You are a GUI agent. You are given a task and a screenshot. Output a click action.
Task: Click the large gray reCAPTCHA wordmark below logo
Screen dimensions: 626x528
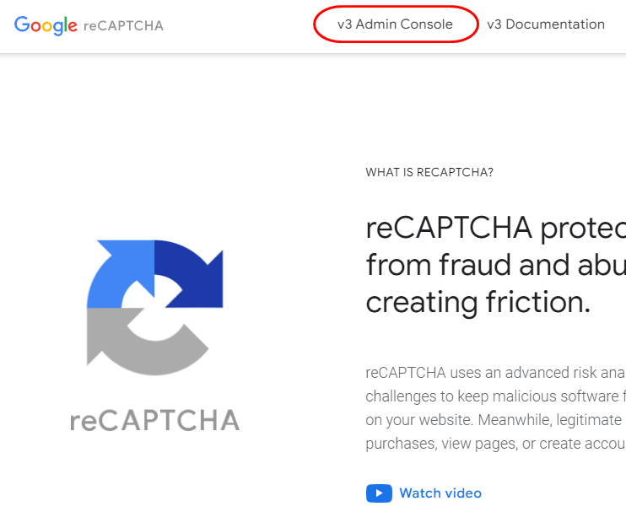[154, 419]
